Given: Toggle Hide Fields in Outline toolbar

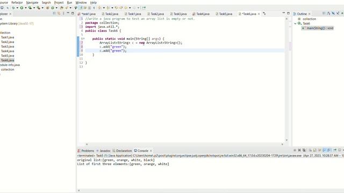Looking at the screenshot, I should tap(333, 13).
